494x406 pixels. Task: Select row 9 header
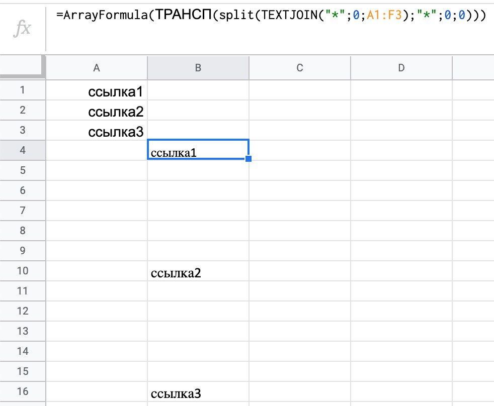[x=23, y=251]
